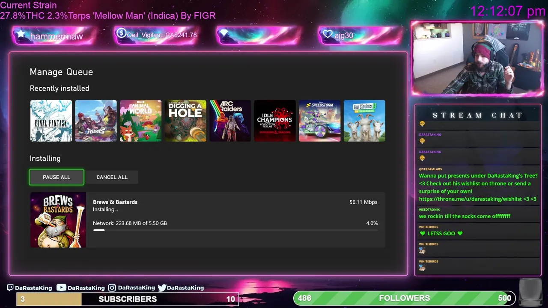Click the 12:12:07 pm clock
The width and height of the screenshot is (548, 308).
[508, 11]
